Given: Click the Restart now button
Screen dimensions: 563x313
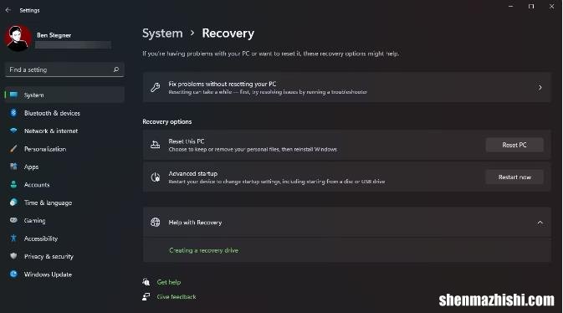Looking at the screenshot, I should click(x=514, y=177).
